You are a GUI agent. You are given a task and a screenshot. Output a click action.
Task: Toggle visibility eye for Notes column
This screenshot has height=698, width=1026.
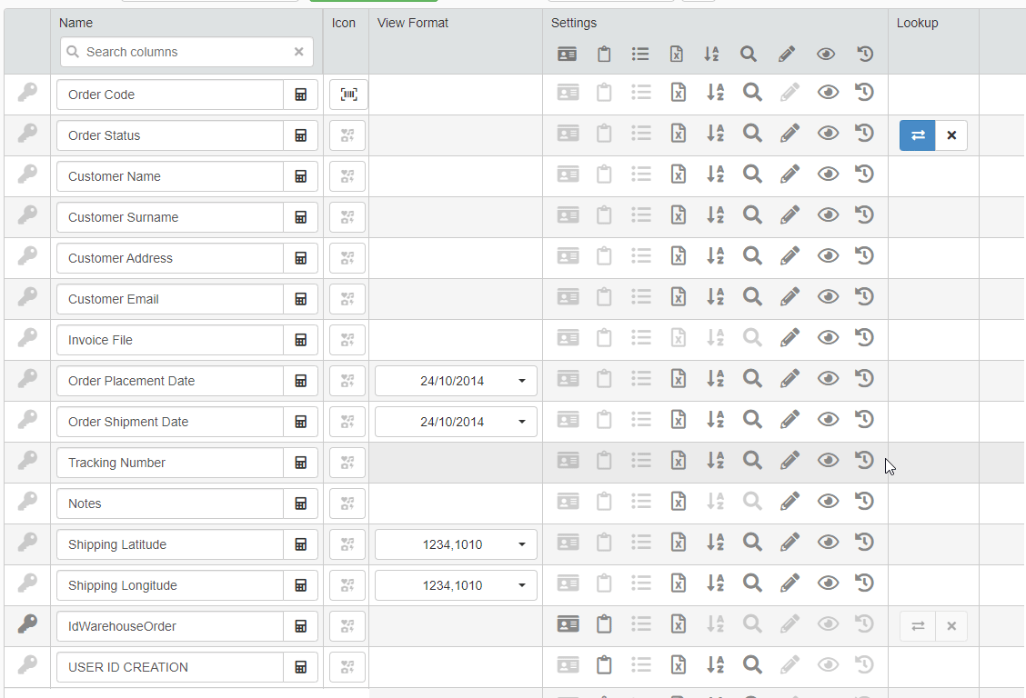pos(828,501)
